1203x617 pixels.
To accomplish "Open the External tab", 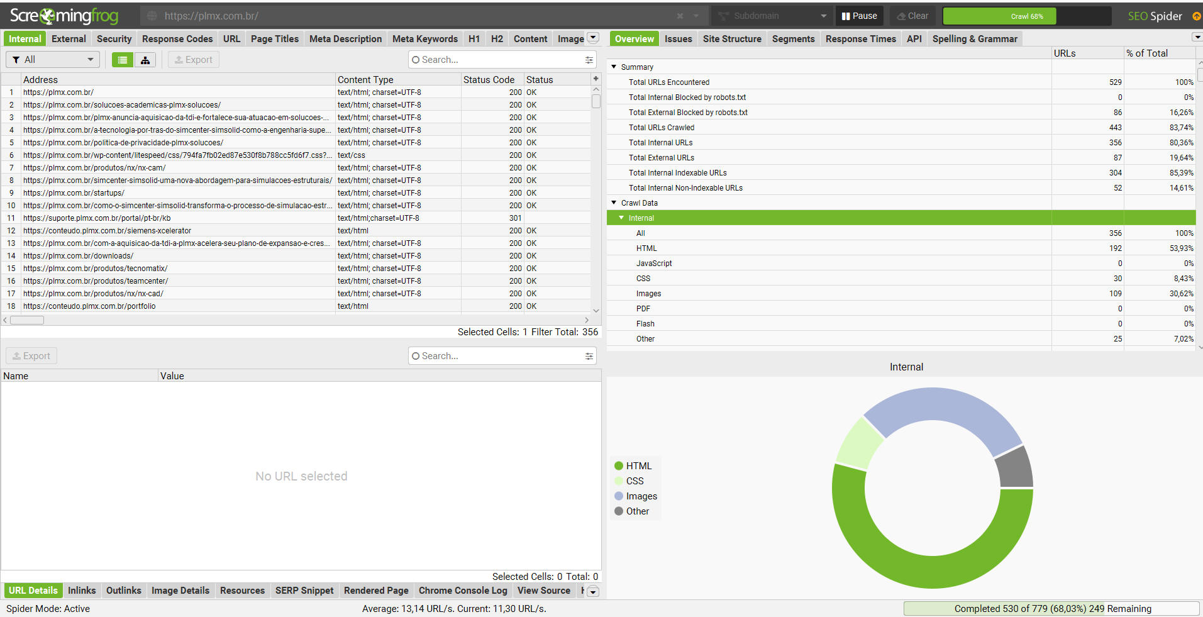I will (x=69, y=39).
